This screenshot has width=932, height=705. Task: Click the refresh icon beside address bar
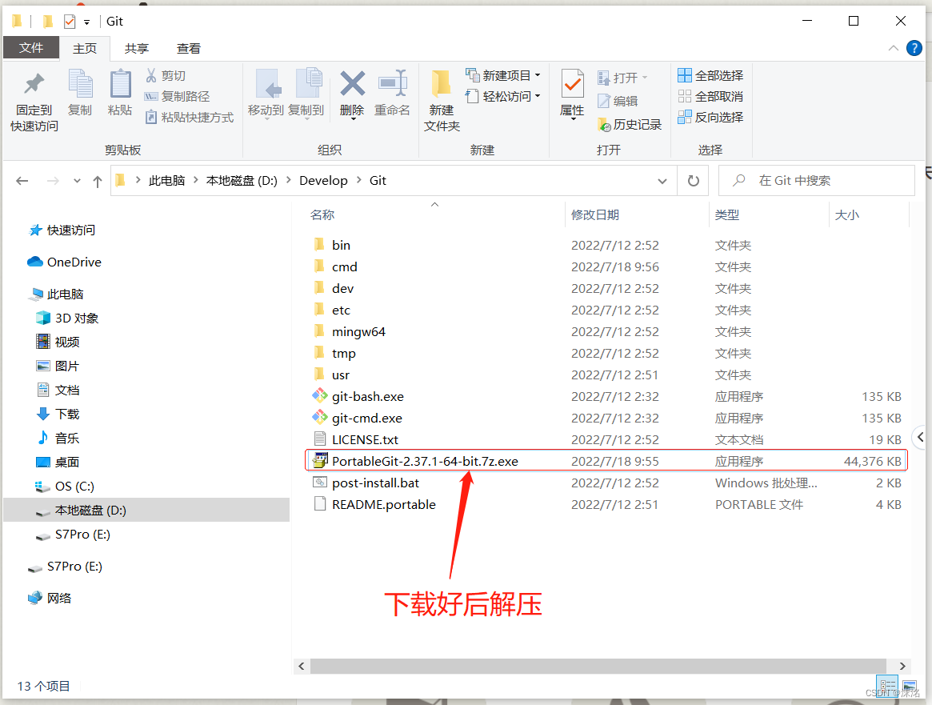click(x=693, y=181)
